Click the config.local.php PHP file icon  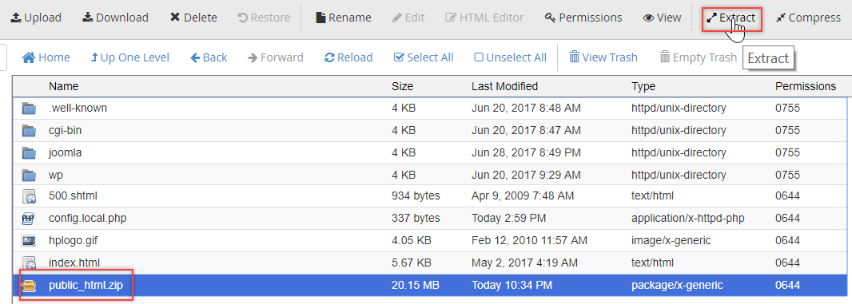(x=29, y=219)
